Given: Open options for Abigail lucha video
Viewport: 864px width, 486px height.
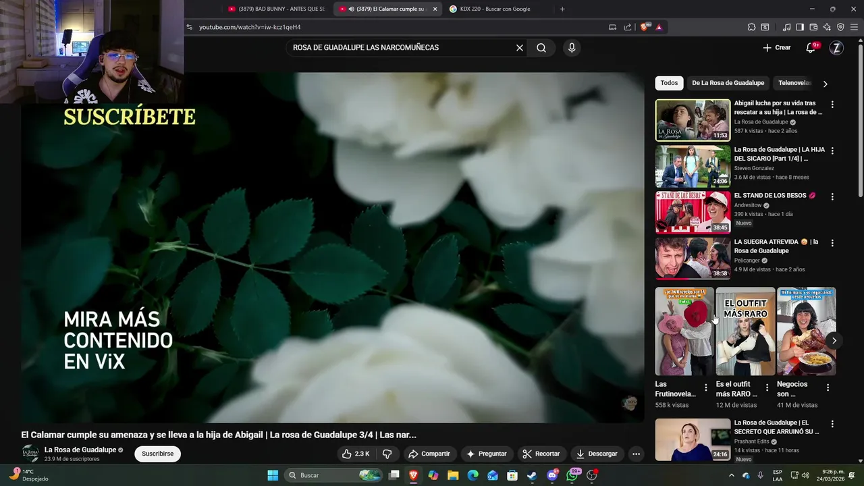Looking at the screenshot, I should (832, 105).
